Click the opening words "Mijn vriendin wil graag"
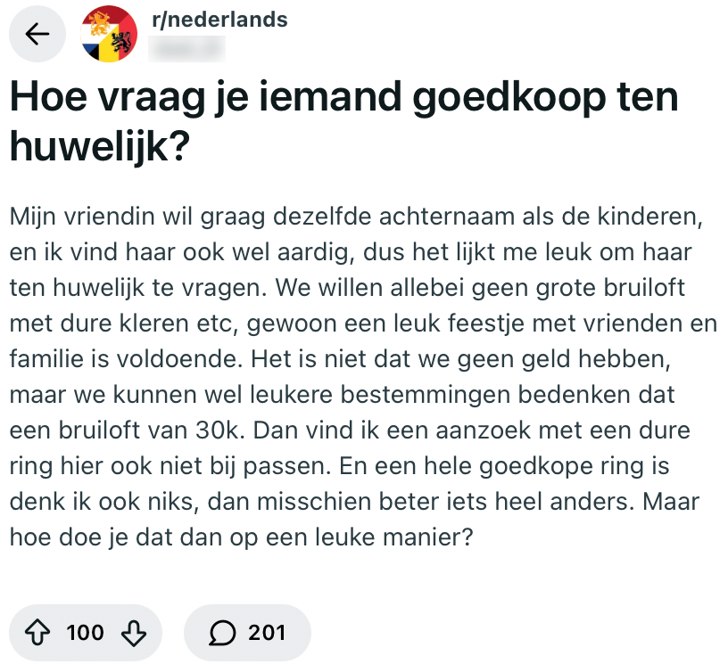The height and width of the screenshot is (672, 728). point(109,217)
